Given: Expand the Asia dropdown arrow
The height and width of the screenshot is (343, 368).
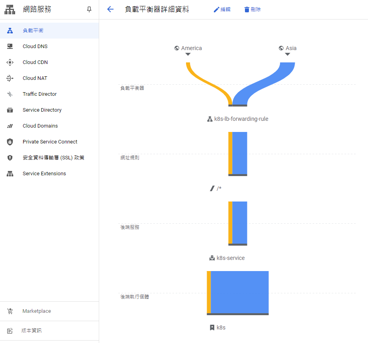Looking at the screenshot, I should point(287,54).
